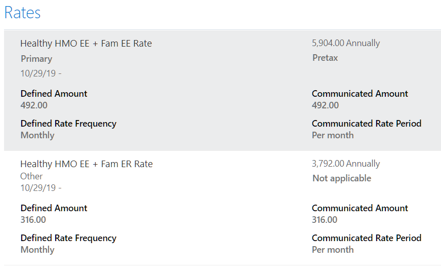The height and width of the screenshot is (273, 441).
Task: Click the 3,792.00 Annually amount
Action: [x=346, y=164]
